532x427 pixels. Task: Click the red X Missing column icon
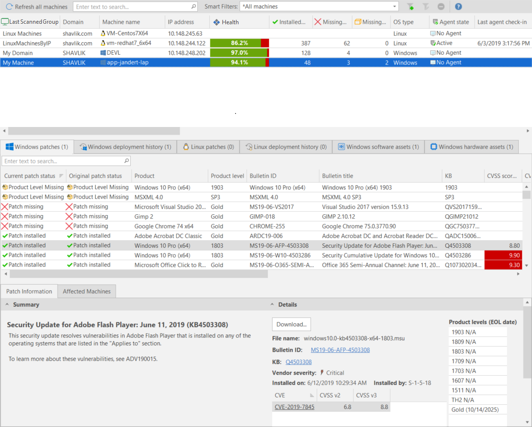(x=317, y=22)
